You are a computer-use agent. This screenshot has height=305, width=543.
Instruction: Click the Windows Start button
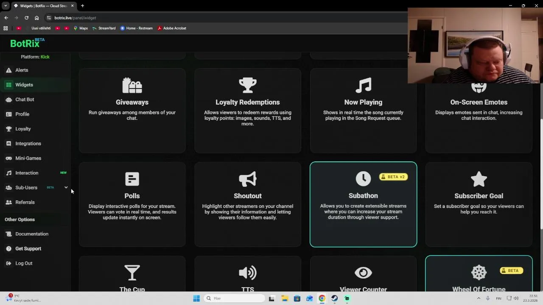(x=196, y=298)
